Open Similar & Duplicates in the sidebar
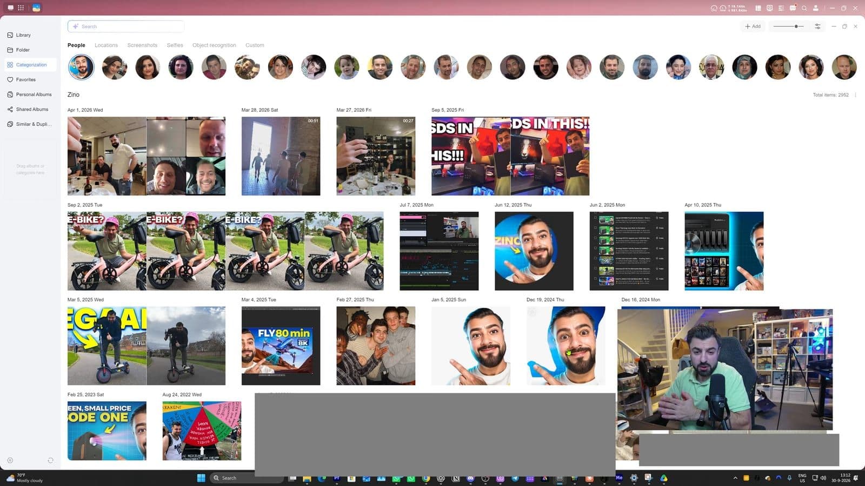Screen dimensions: 865x486 (x=30, y=124)
